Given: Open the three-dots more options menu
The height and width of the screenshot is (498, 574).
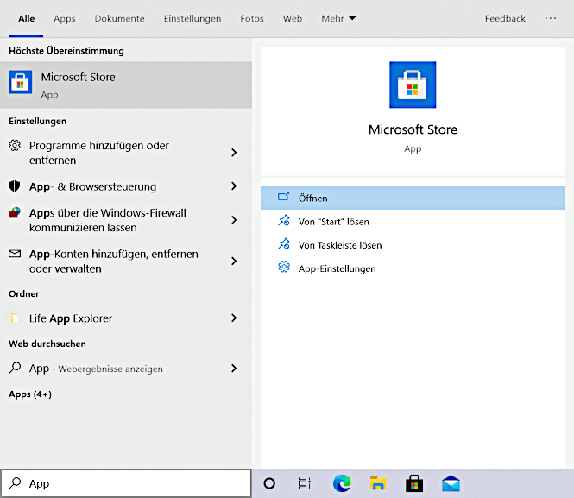Looking at the screenshot, I should [551, 18].
